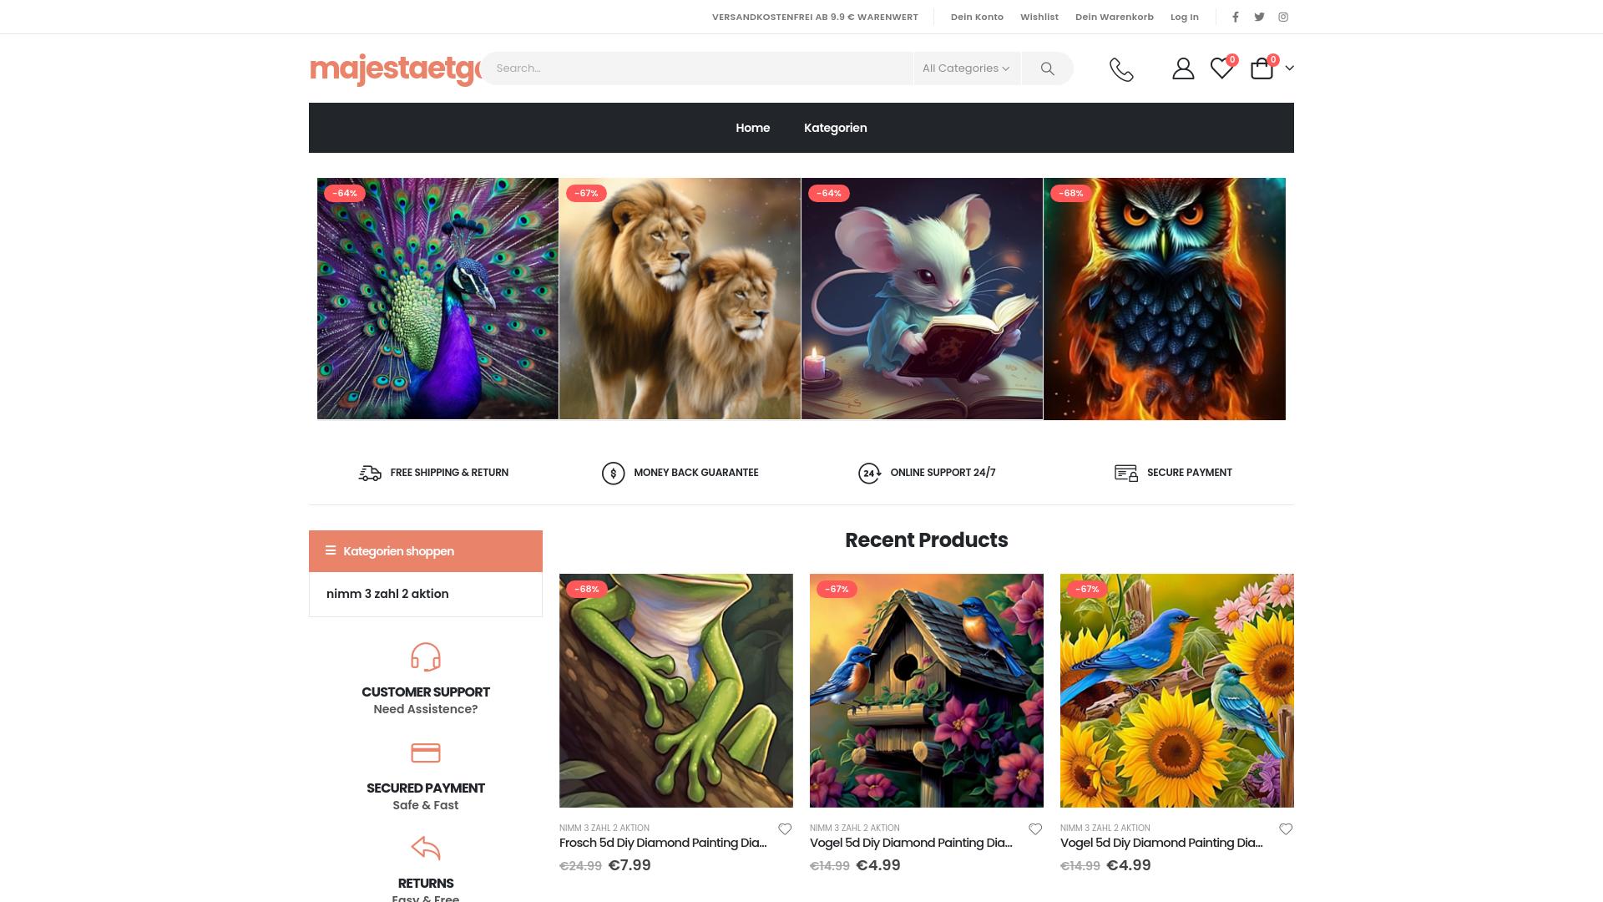The height and width of the screenshot is (902, 1603).
Task: Open the Kategorien menu item
Action: tap(835, 128)
